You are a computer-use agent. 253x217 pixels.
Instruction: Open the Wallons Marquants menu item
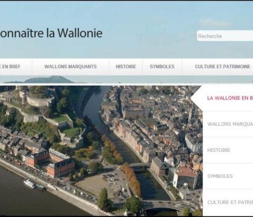[70, 66]
